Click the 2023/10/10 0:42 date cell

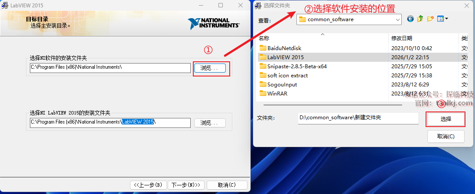coord(411,48)
